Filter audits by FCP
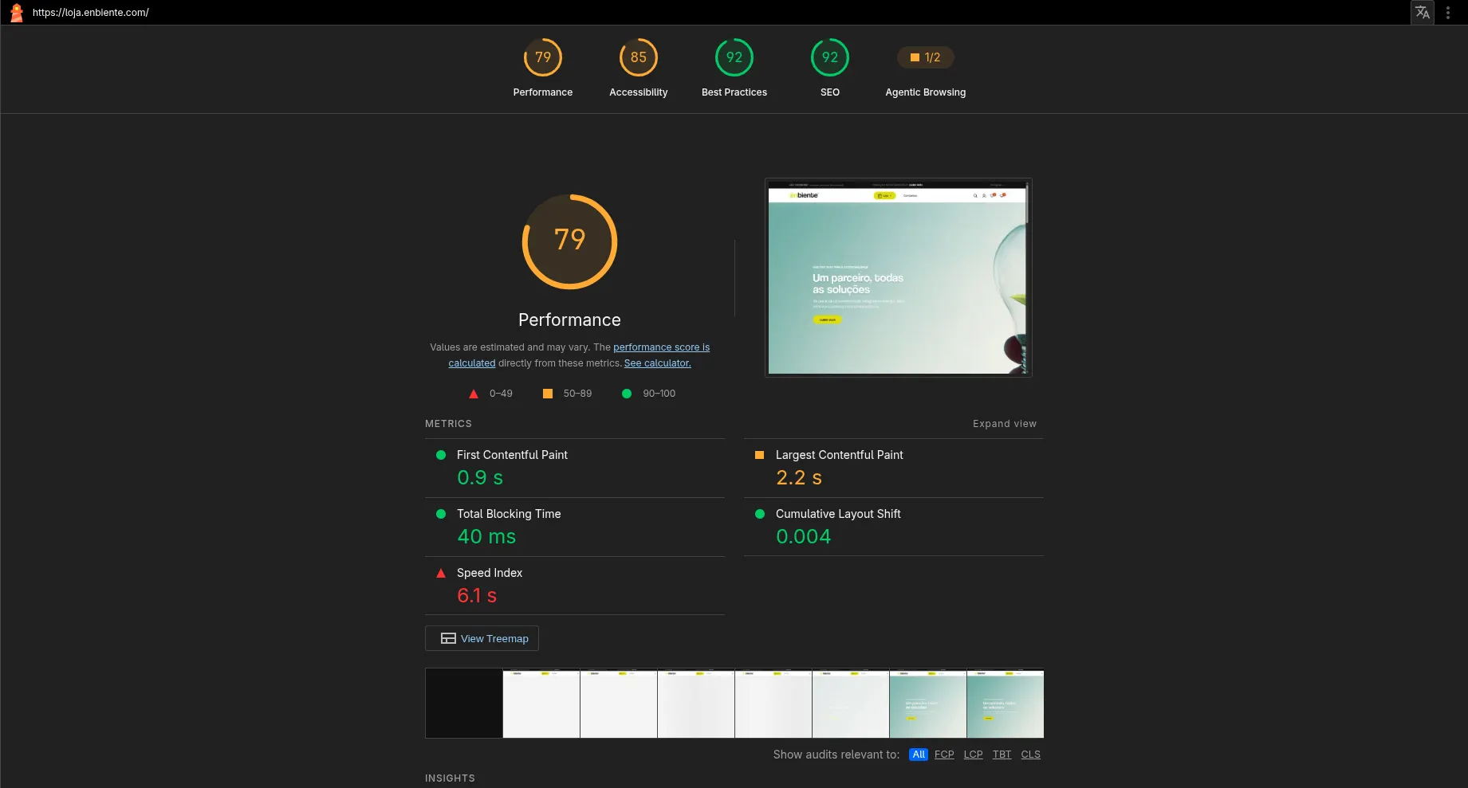 tap(944, 755)
